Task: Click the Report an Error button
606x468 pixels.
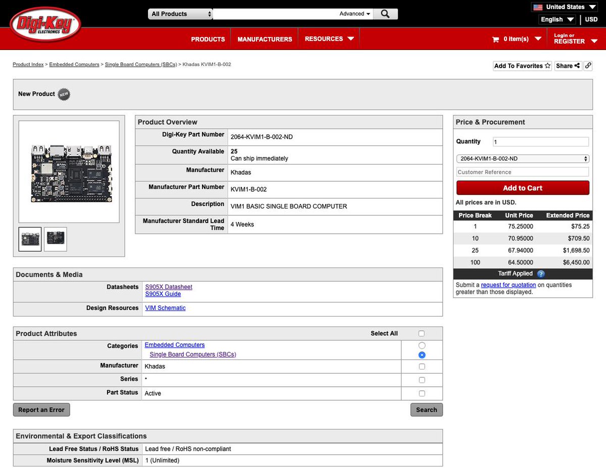Action: pyautogui.click(x=41, y=410)
